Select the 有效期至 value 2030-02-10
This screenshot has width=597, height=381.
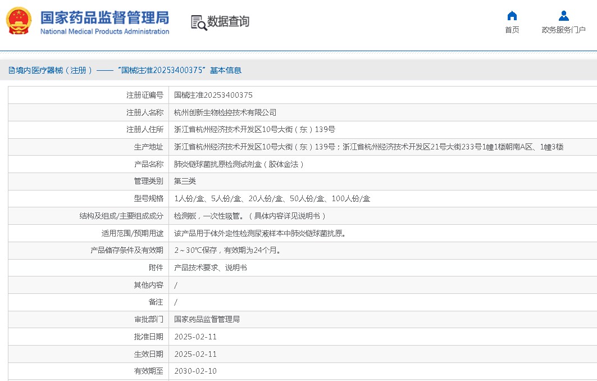click(x=195, y=371)
